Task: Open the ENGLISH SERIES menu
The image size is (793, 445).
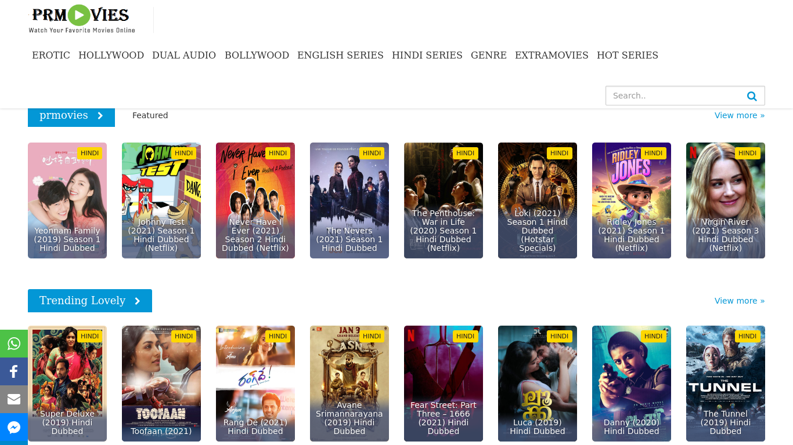Action: pos(340,55)
